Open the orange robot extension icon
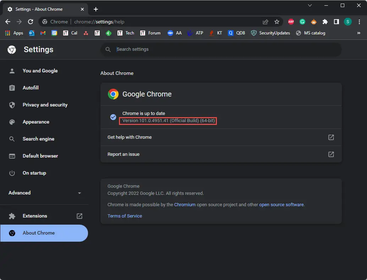The height and width of the screenshot is (280, 367). pos(314,22)
